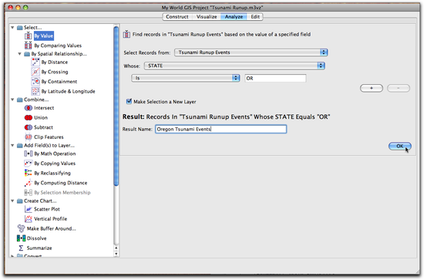The image size is (424, 280).
Task: Open the Intersect combine tool icon
Action: (x=28, y=108)
